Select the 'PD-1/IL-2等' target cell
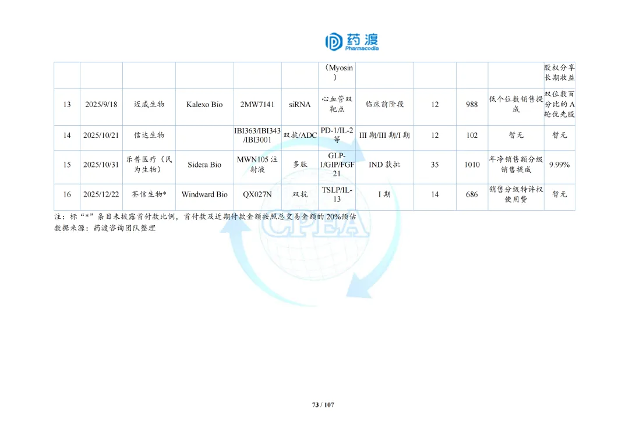The image size is (629, 444). [x=337, y=138]
